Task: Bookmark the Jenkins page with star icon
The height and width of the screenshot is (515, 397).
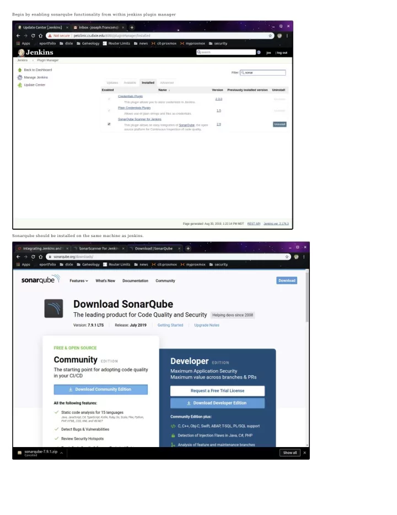Action: 271,35
